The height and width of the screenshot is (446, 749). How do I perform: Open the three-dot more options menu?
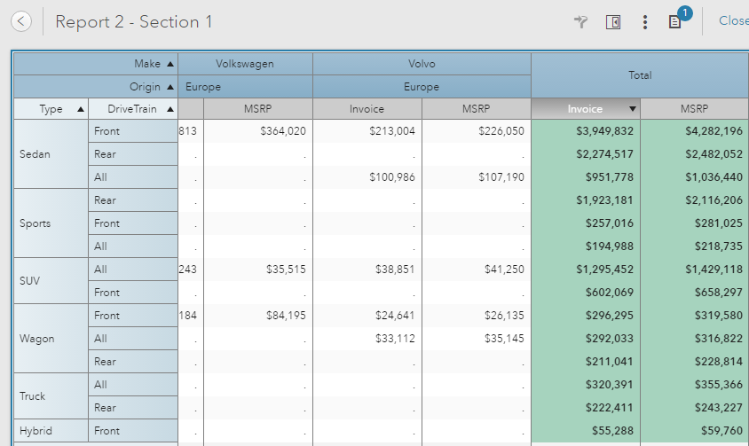(x=645, y=22)
